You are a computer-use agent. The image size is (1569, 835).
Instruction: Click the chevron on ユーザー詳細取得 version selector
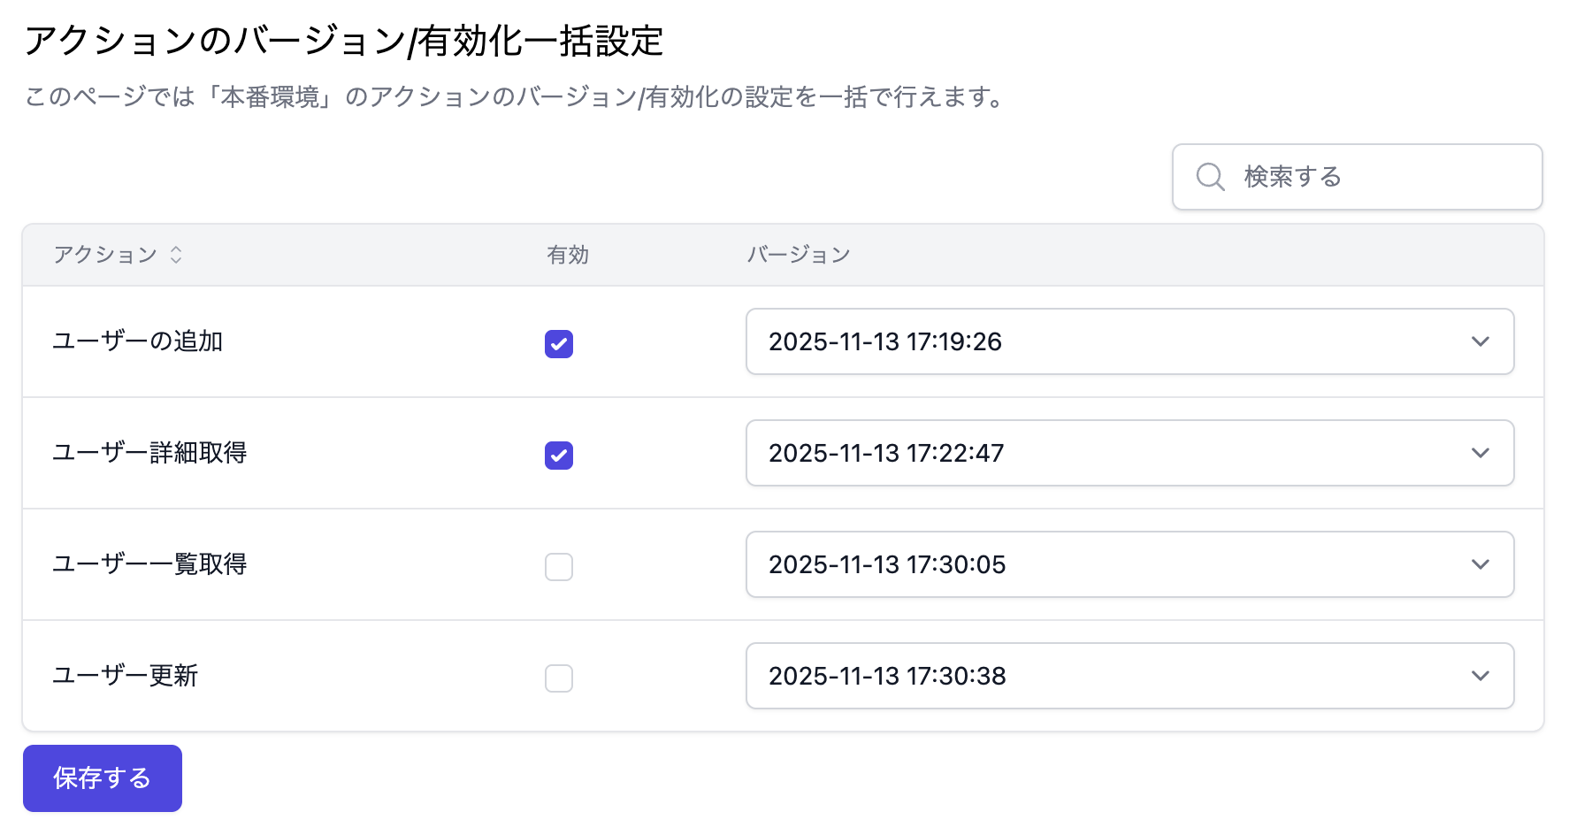coord(1481,453)
